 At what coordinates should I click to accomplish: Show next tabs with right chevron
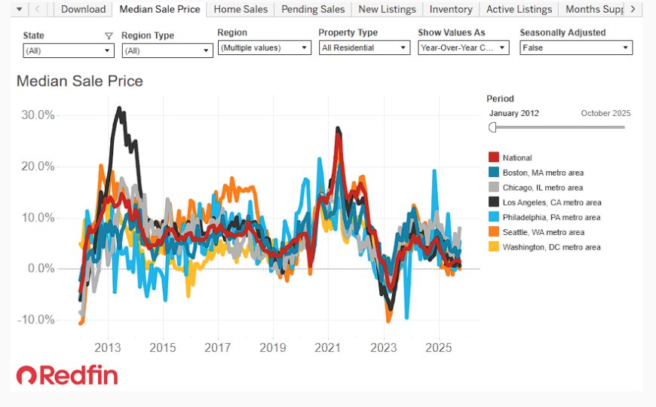tap(633, 9)
